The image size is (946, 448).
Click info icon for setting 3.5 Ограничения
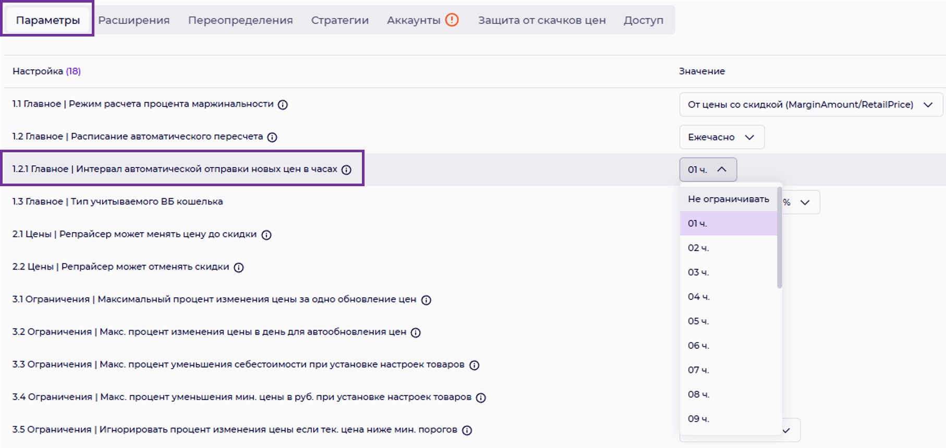467,430
